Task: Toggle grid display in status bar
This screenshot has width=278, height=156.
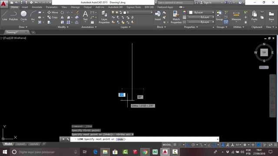Action: click(x=175, y=145)
